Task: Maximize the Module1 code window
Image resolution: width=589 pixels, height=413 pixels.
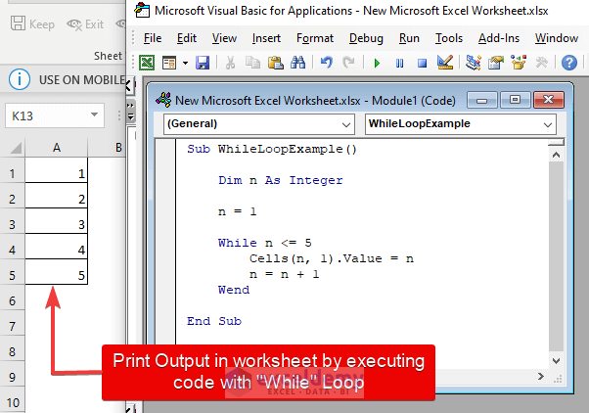Action: pos(515,100)
